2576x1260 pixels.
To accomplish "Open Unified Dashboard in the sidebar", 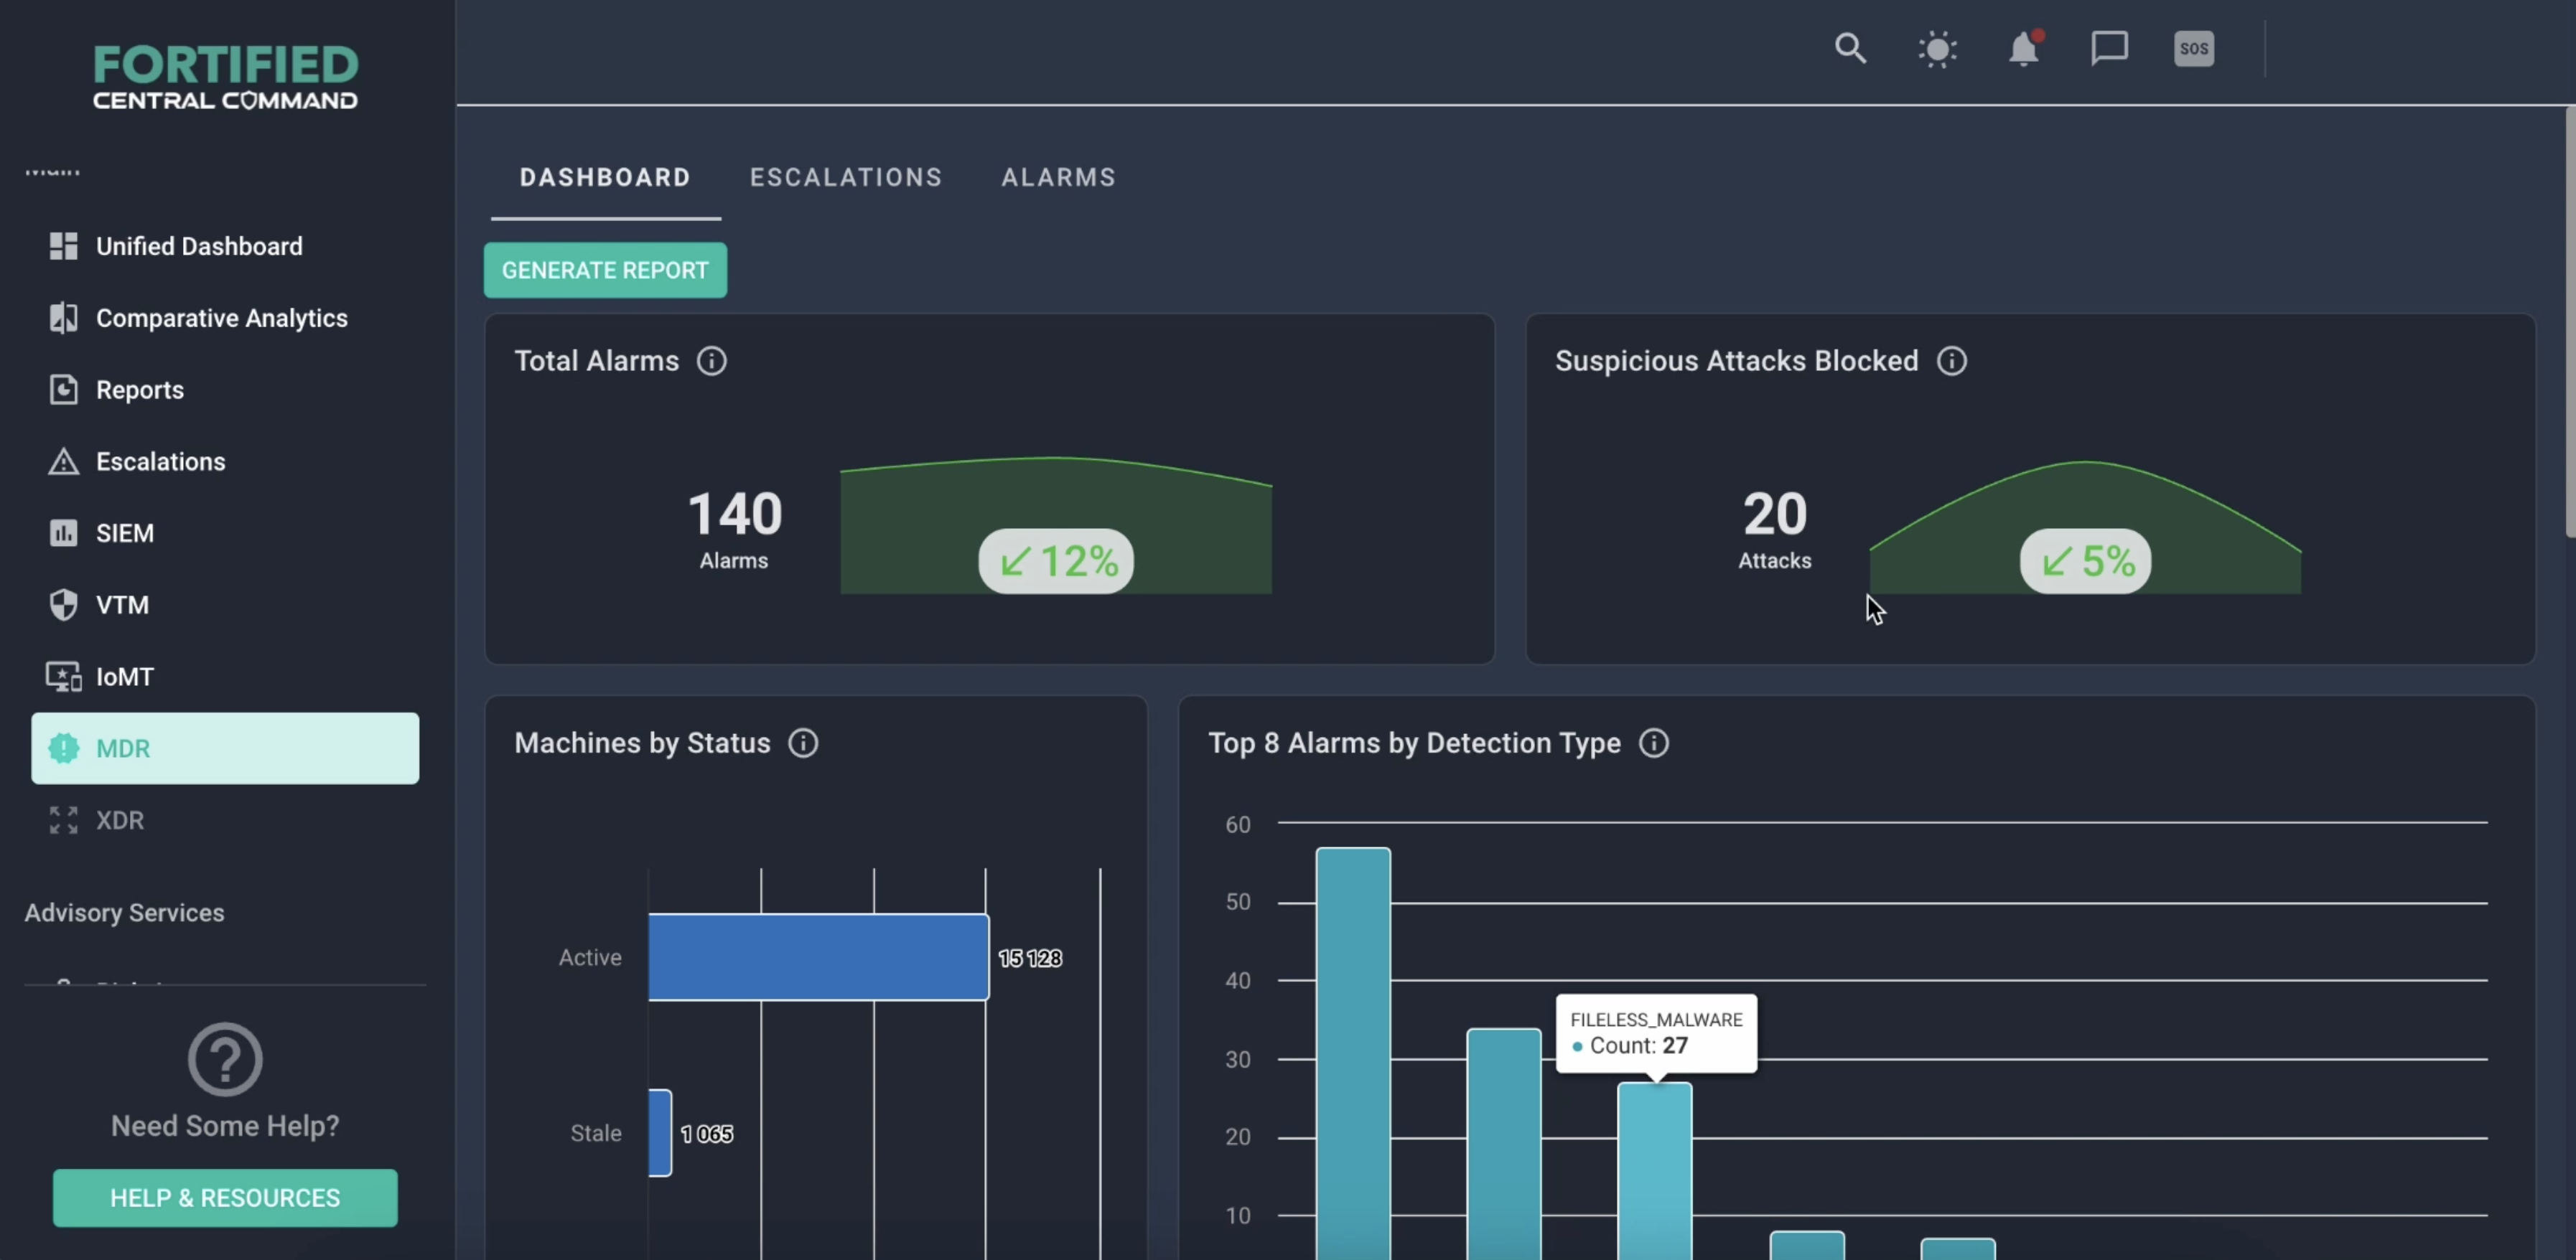I will 225,246.
